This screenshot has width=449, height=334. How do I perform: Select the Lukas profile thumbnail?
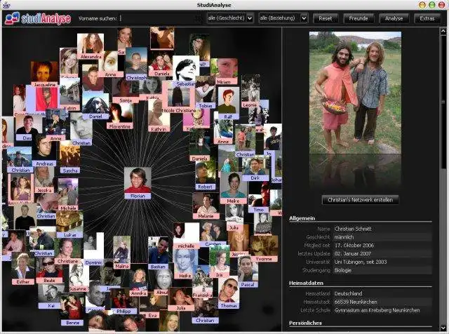click(x=70, y=225)
